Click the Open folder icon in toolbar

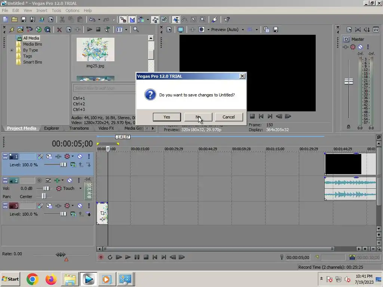[15, 19]
